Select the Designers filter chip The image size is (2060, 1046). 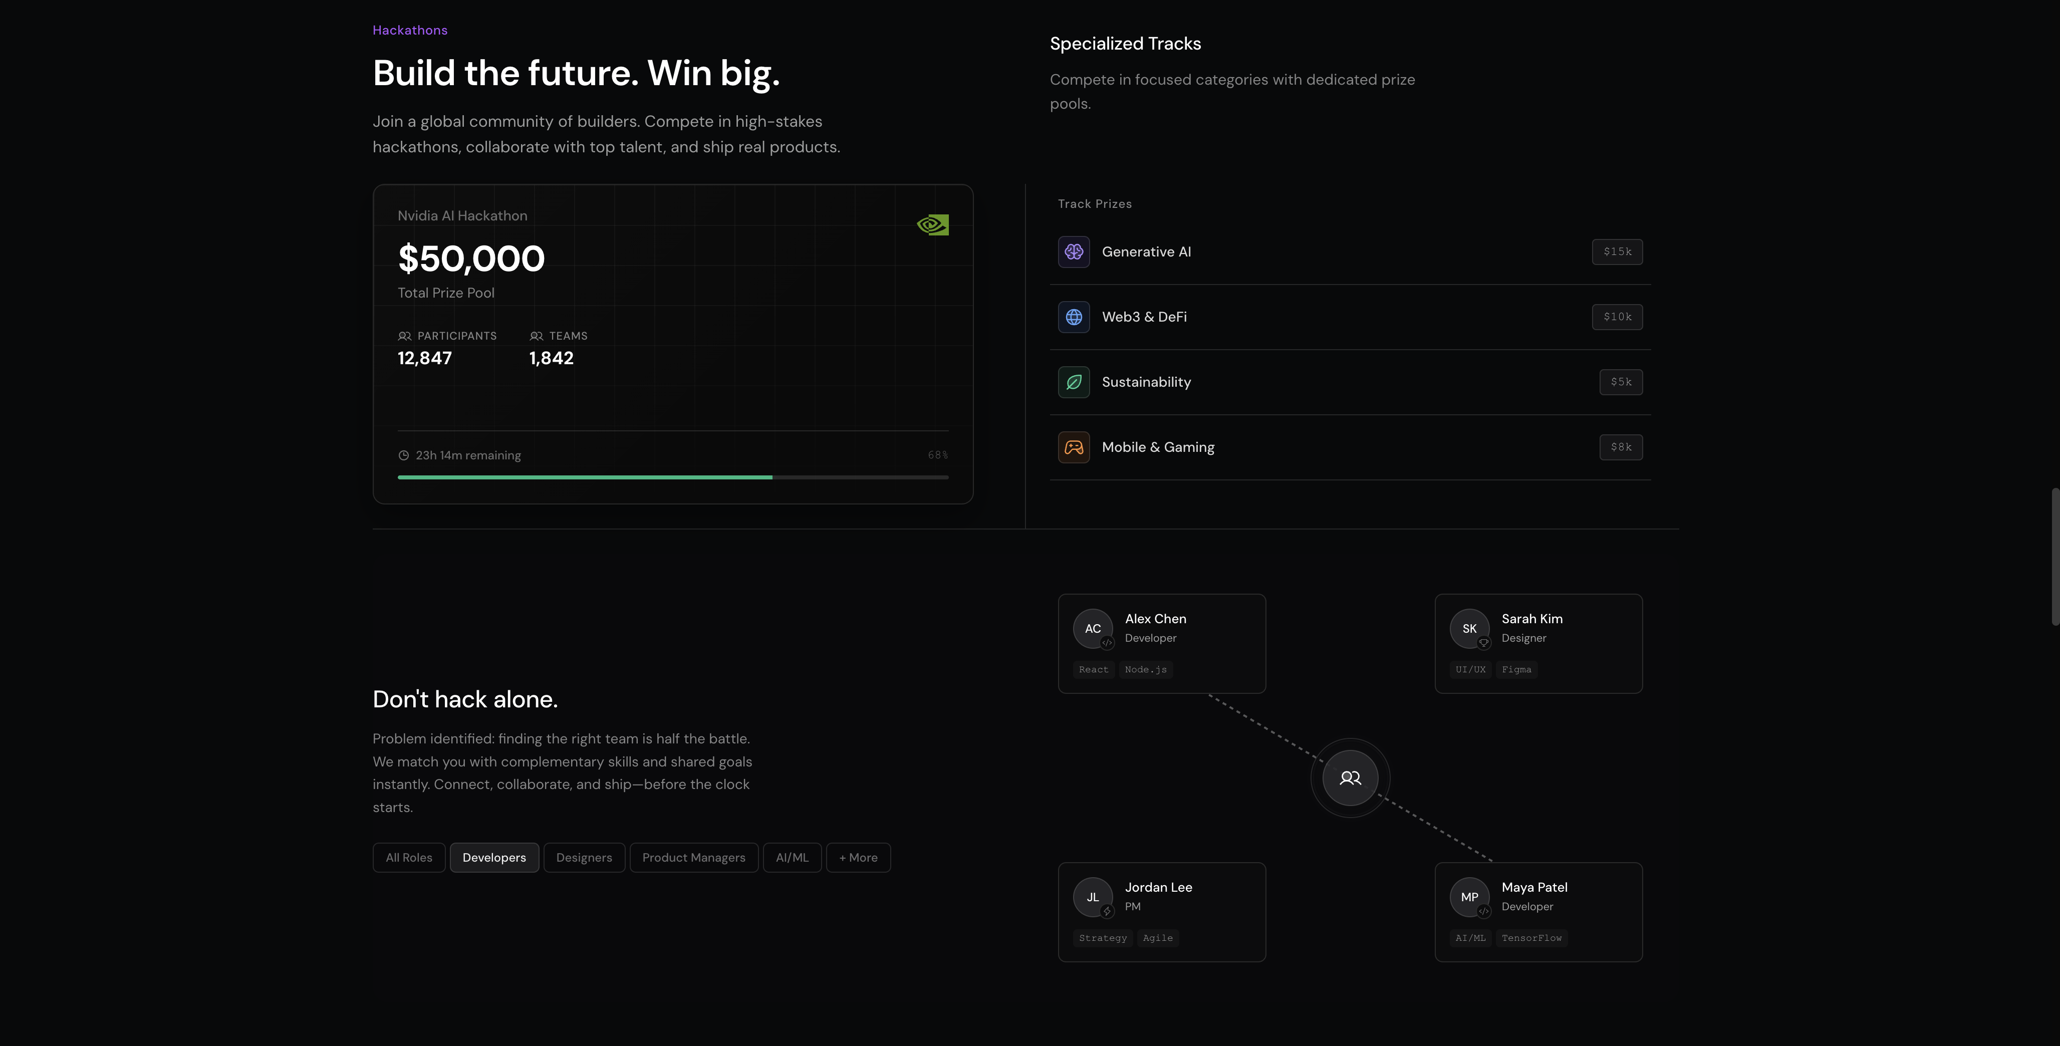(584, 857)
